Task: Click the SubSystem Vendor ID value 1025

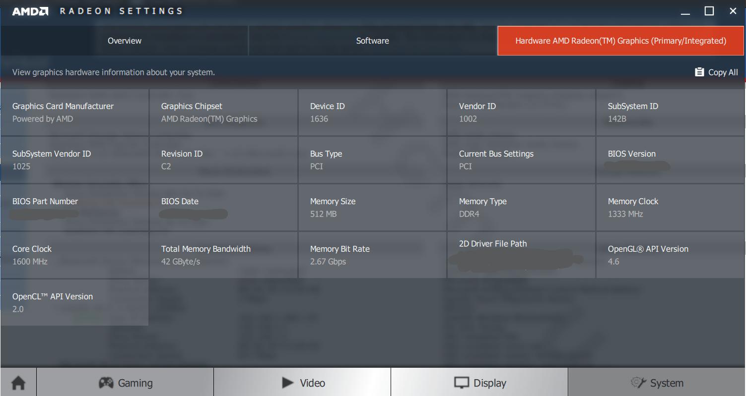Action: (x=21, y=167)
